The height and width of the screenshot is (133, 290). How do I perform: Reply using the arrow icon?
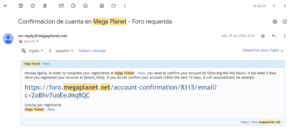(x=274, y=36)
